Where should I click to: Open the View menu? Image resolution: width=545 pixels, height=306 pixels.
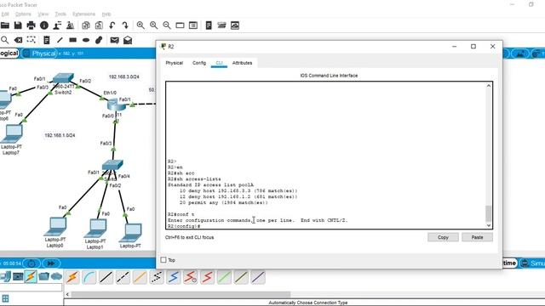point(43,14)
